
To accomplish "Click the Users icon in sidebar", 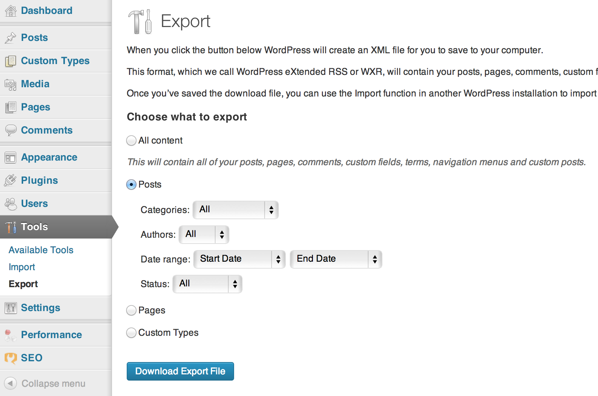I will coord(10,204).
